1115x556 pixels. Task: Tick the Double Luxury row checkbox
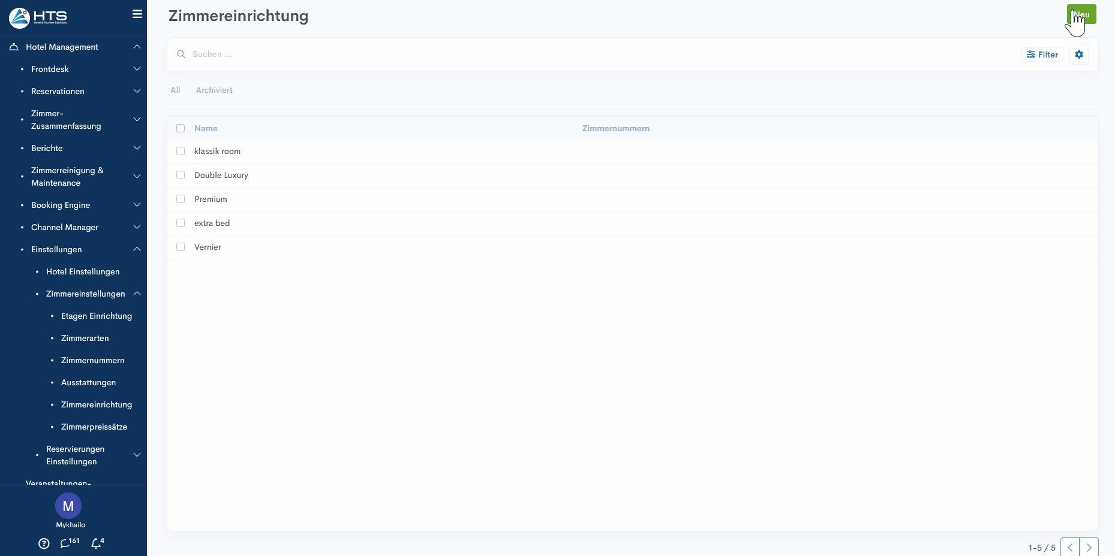(181, 175)
